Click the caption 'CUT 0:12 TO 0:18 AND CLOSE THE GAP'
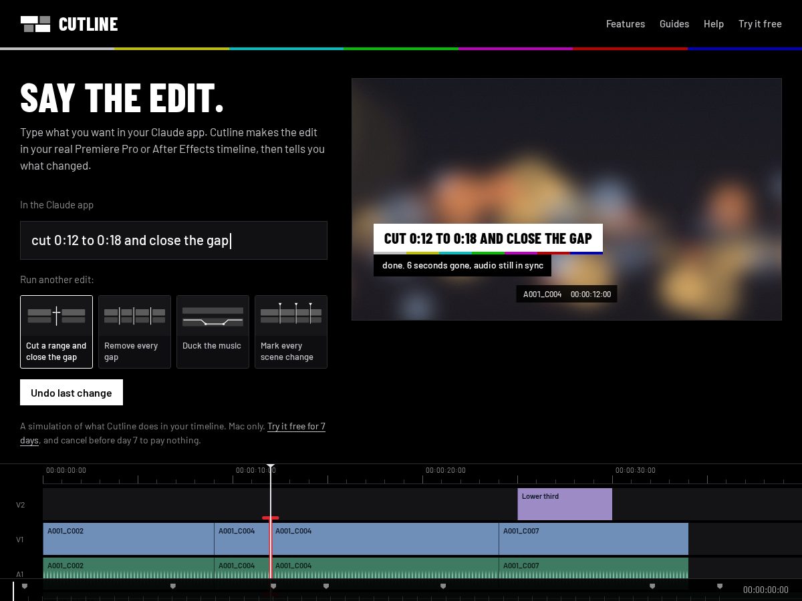The width and height of the screenshot is (802, 601). tap(488, 238)
